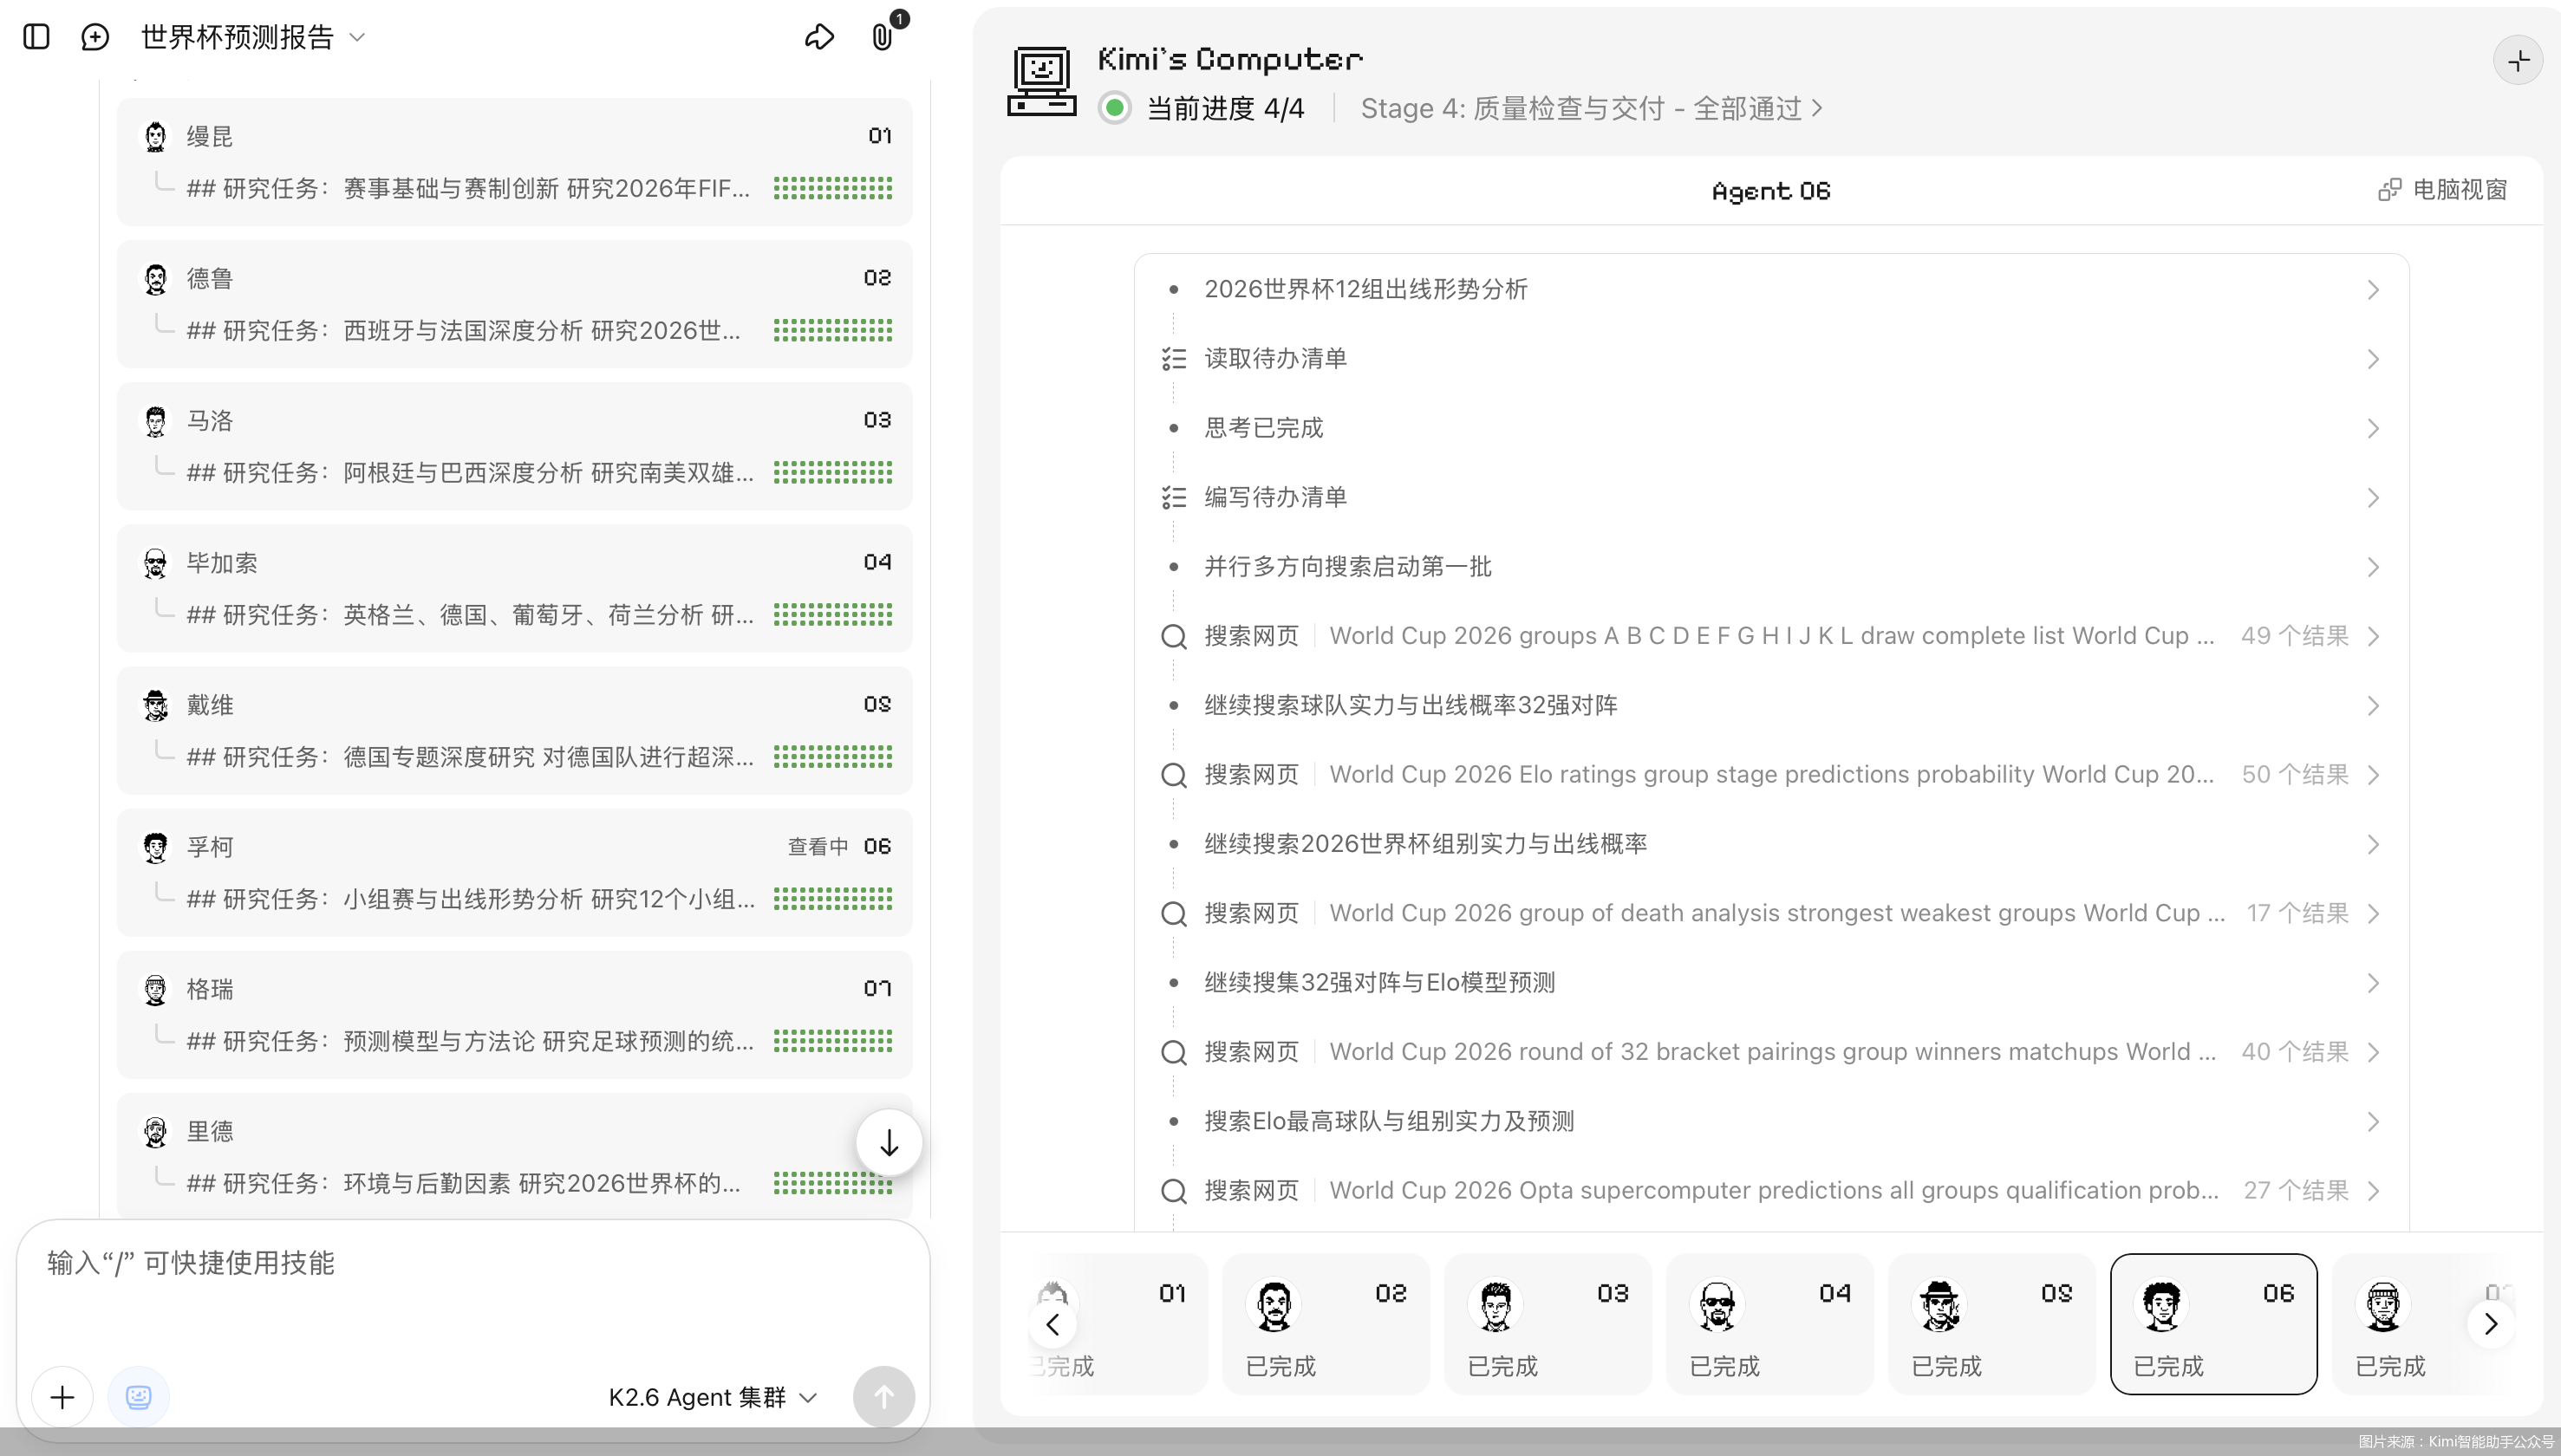Viewport: 2561px width, 1456px height.
Task: Open agent card 缦昆 01
Action: pyautogui.click(x=514, y=161)
